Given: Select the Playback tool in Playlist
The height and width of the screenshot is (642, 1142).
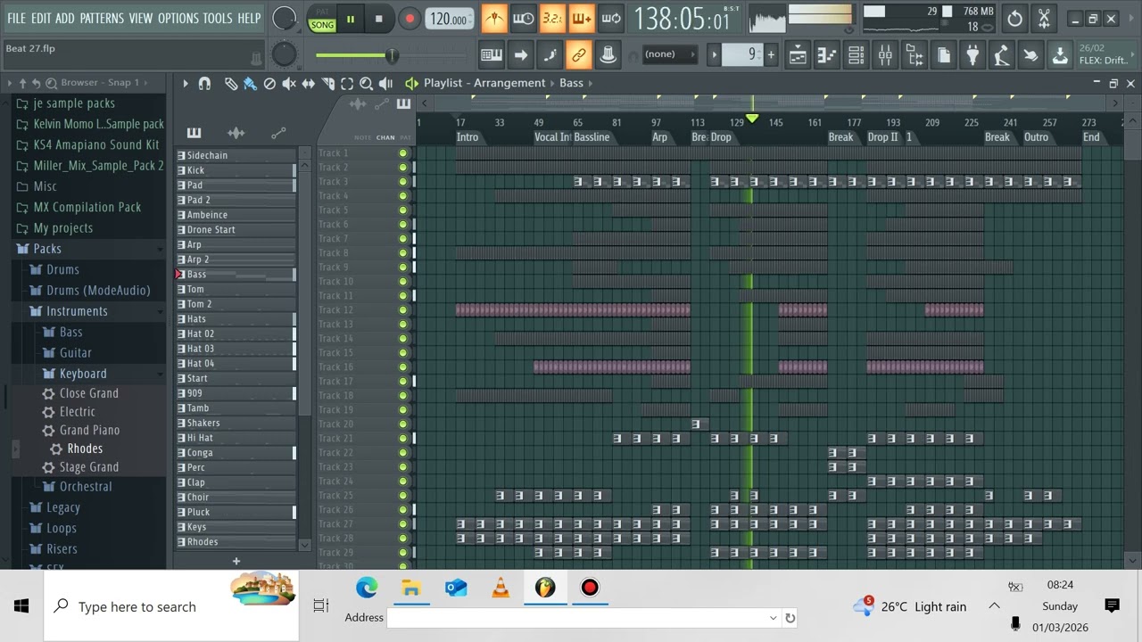Looking at the screenshot, I should click(386, 83).
